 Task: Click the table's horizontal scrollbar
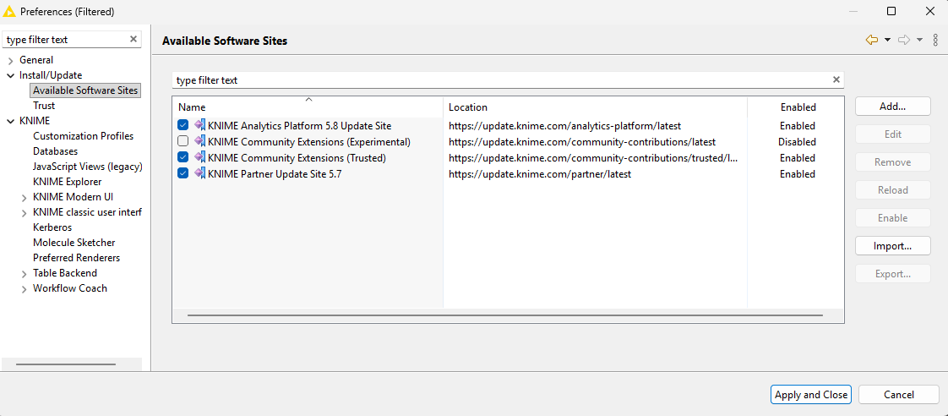coord(504,315)
